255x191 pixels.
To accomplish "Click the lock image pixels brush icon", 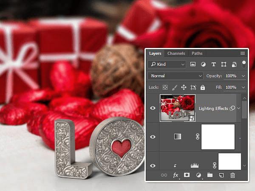I will (x=174, y=87).
